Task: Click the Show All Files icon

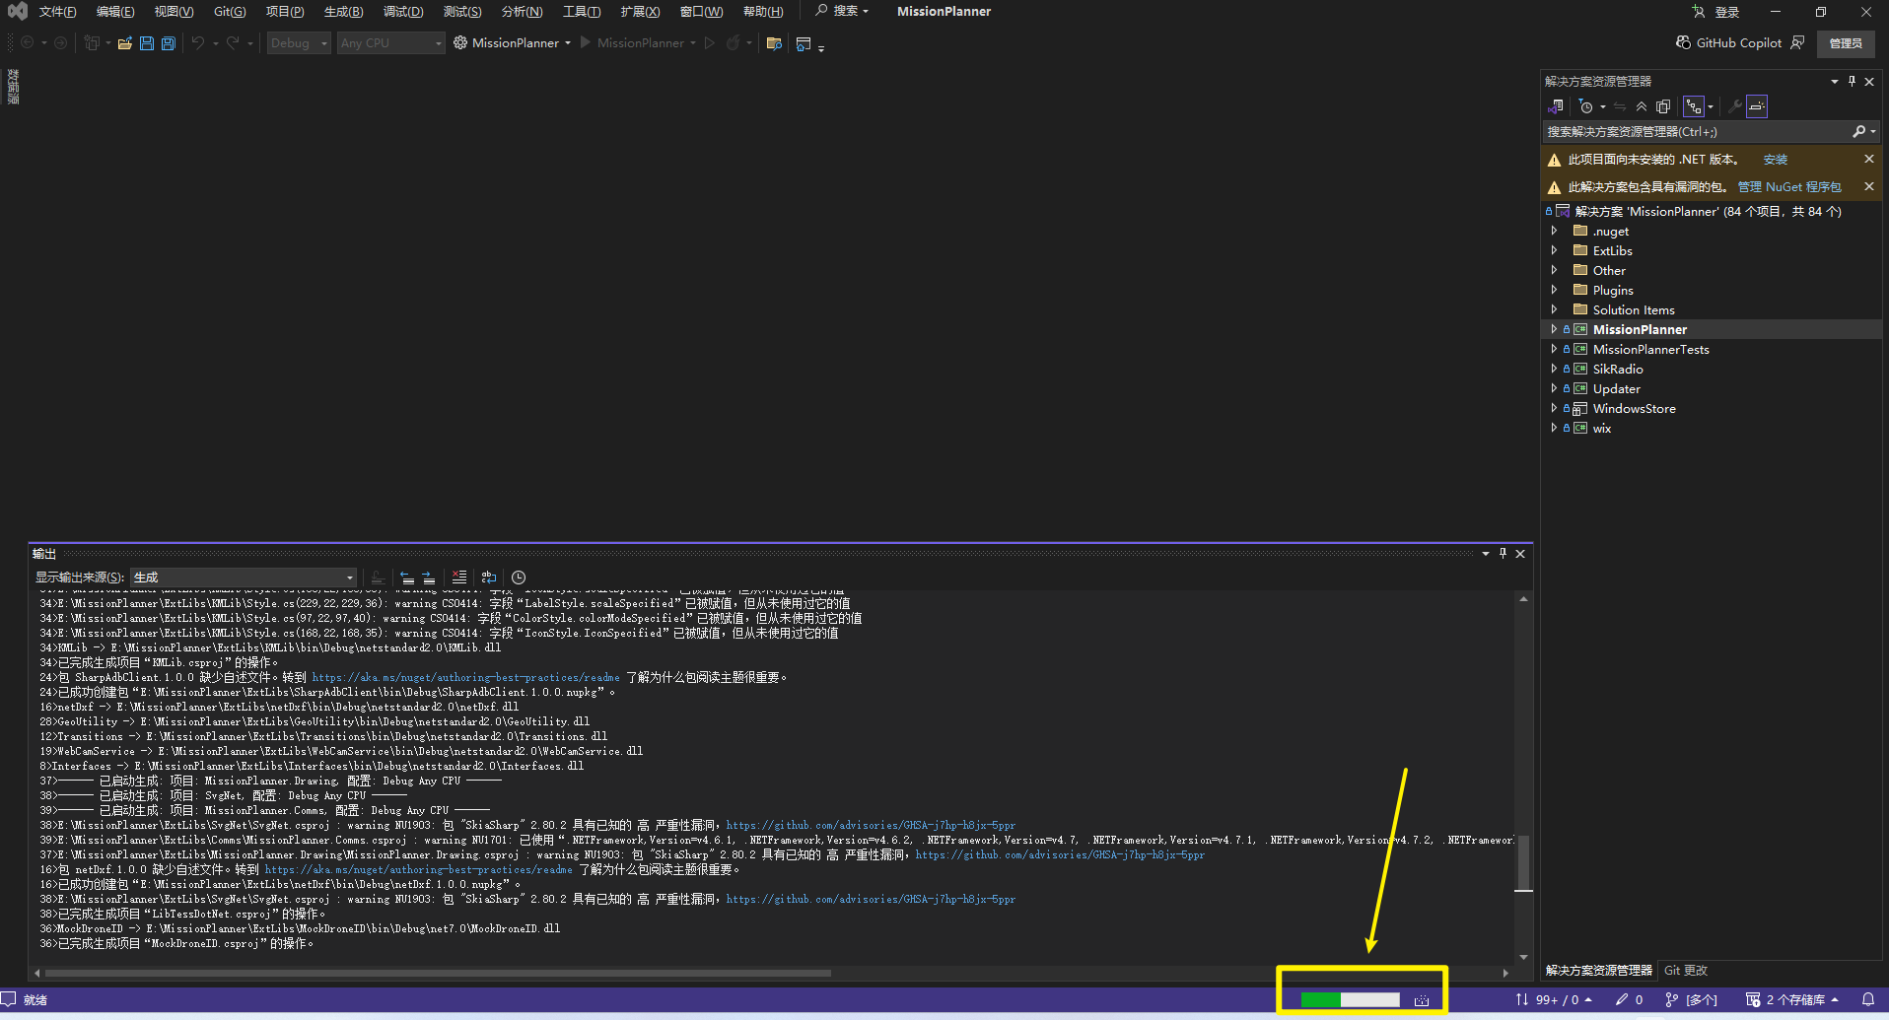Action: tap(1663, 106)
